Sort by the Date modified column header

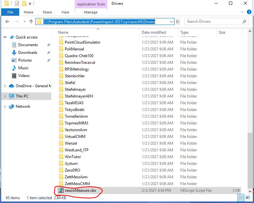pyautogui.click(x=154, y=32)
